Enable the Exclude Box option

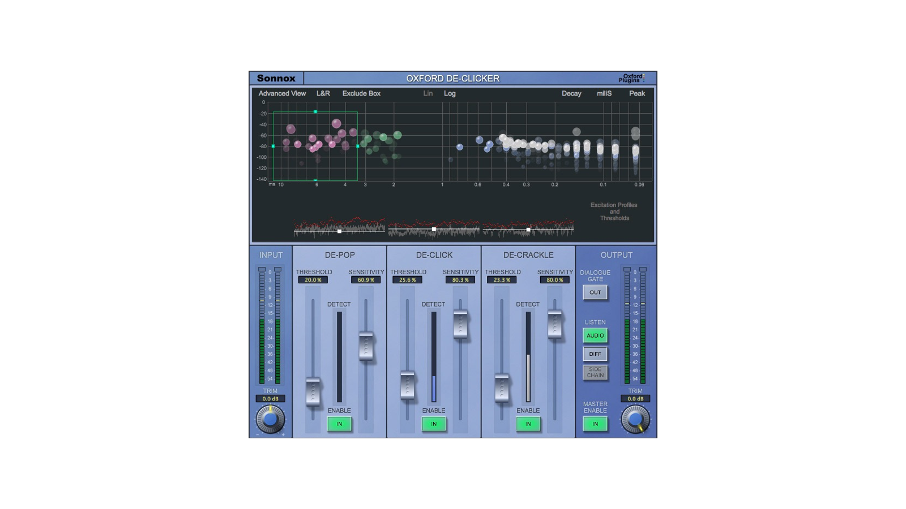click(361, 93)
